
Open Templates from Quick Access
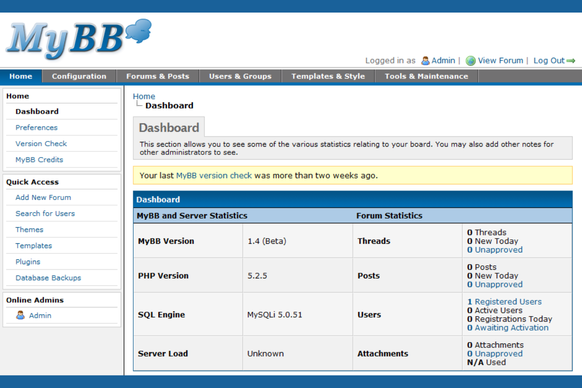pos(34,246)
